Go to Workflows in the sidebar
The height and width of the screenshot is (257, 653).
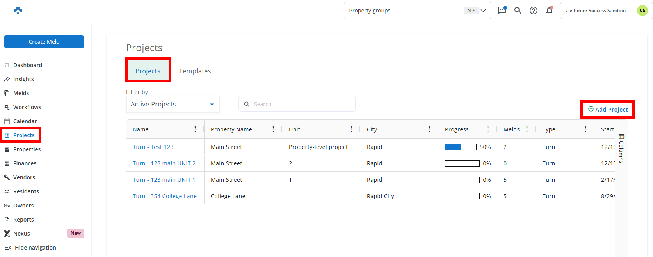point(27,107)
